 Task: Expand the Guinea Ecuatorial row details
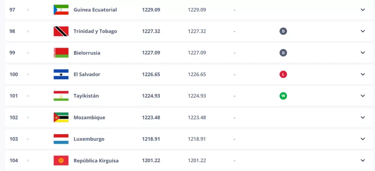tap(362, 10)
